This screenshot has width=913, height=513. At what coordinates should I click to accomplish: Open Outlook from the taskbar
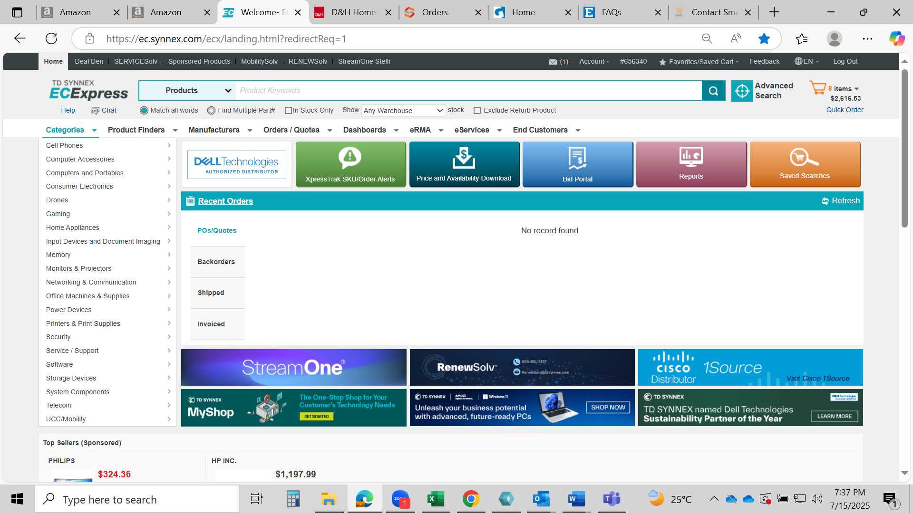tap(541, 499)
